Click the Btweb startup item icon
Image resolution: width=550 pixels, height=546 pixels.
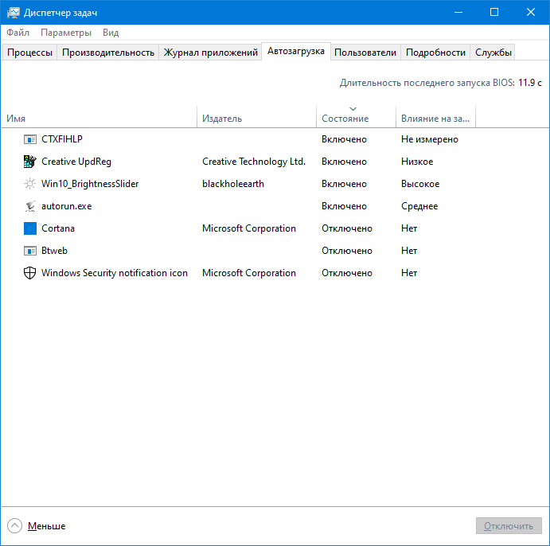point(29,251)
